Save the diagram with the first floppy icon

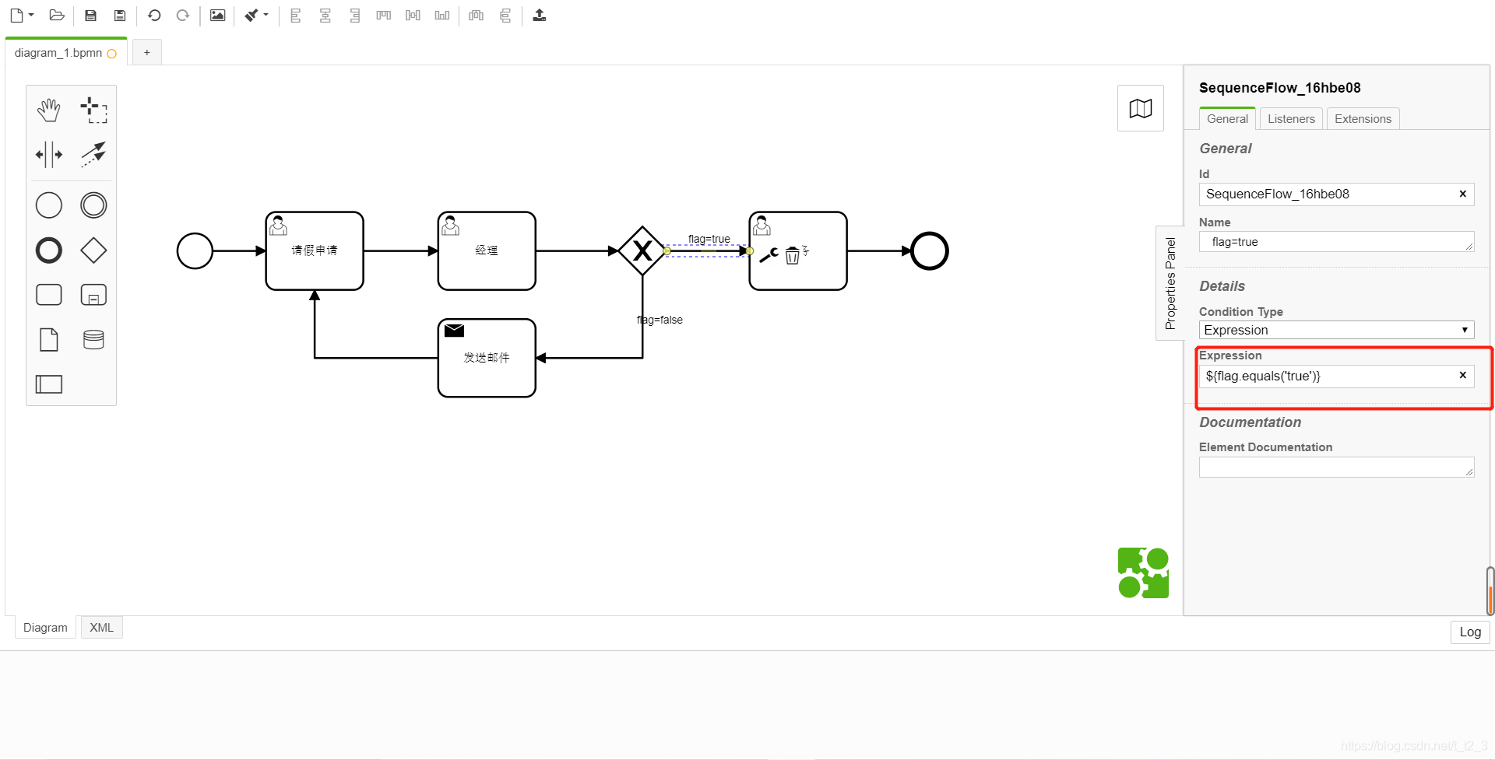pos(90,16)
